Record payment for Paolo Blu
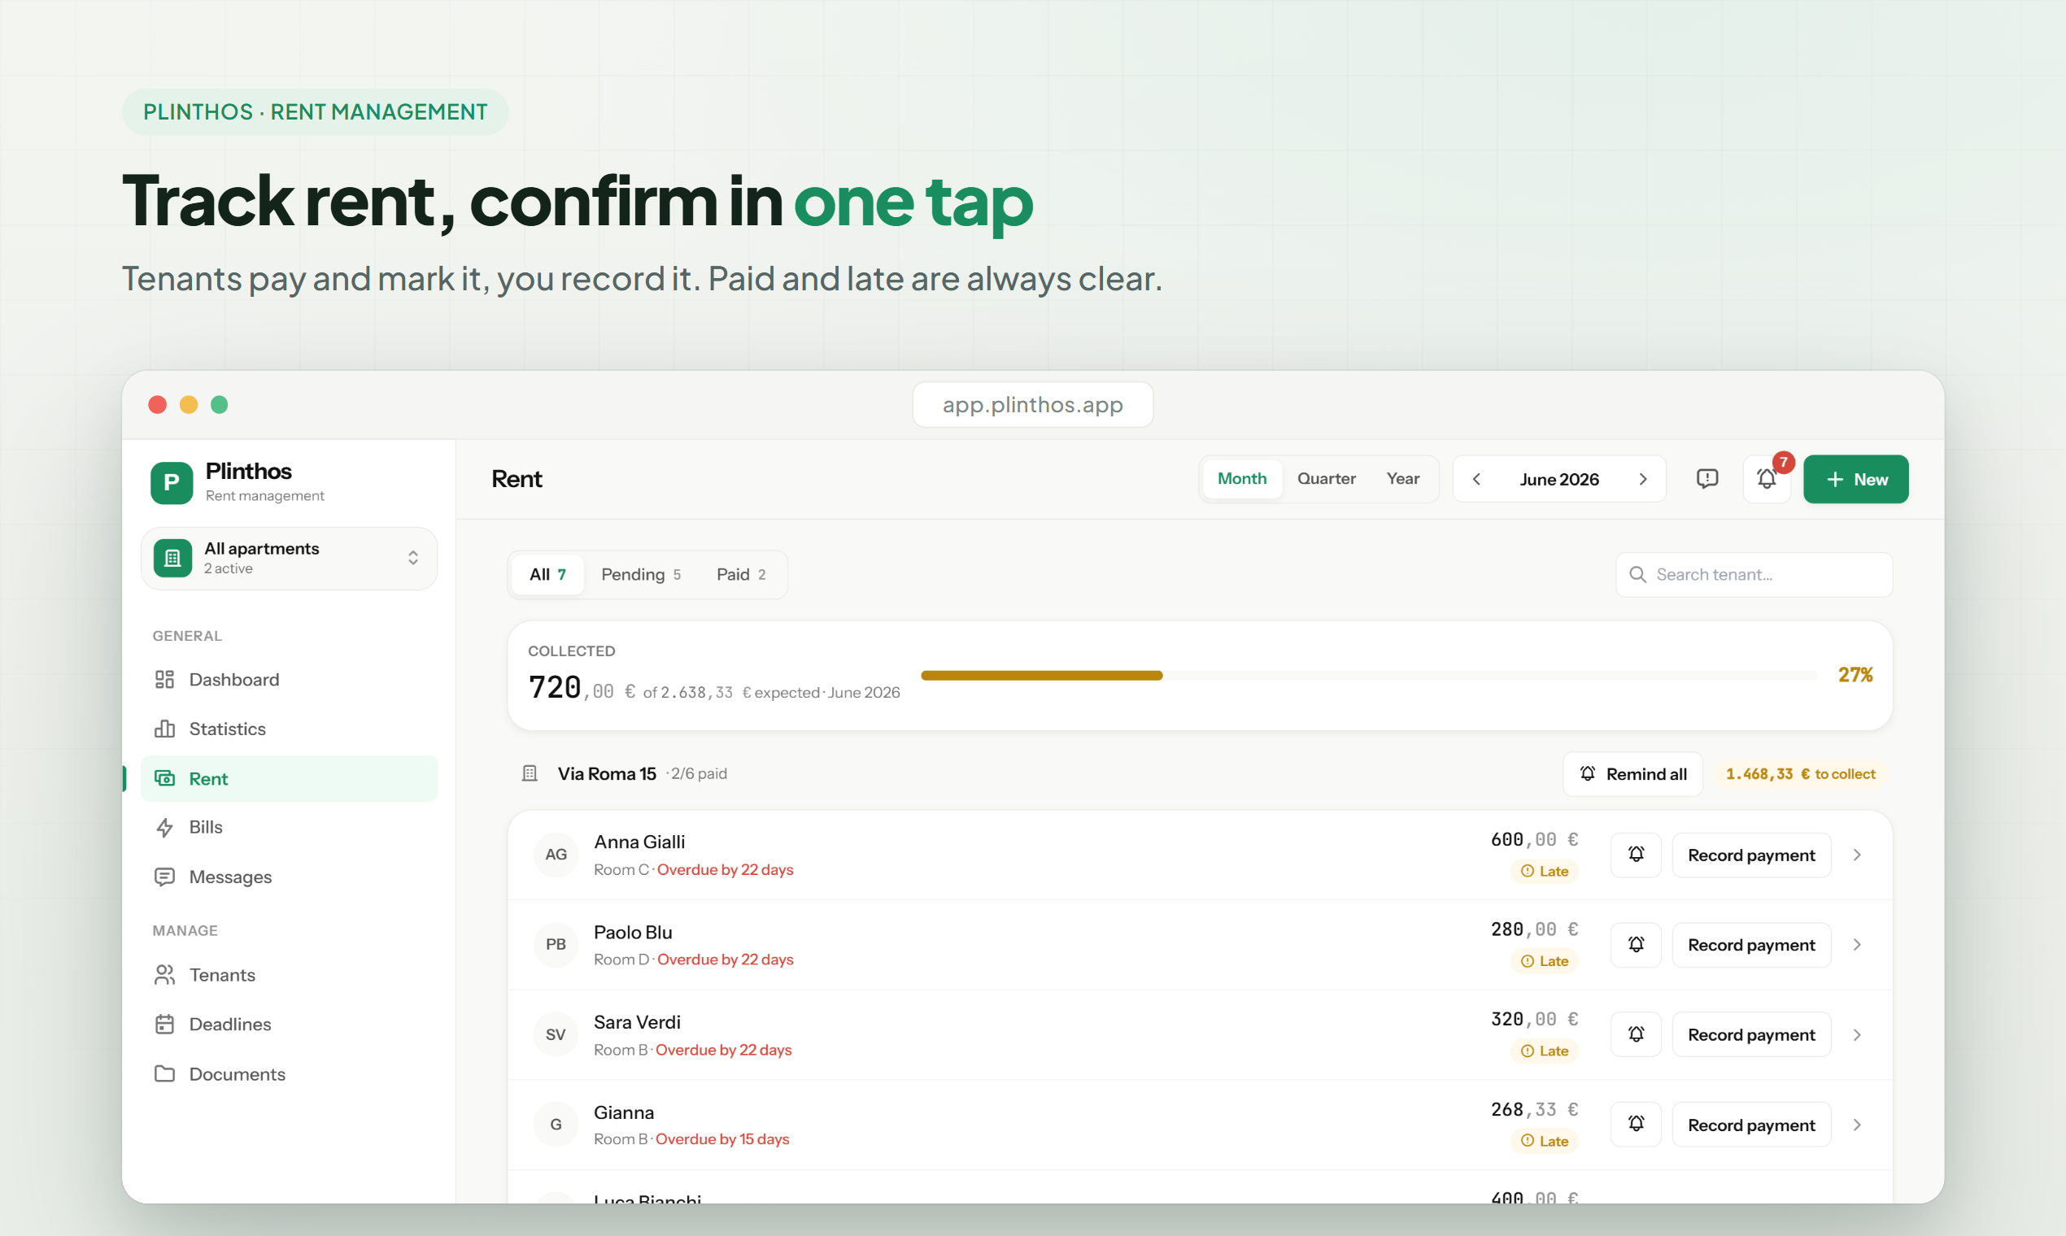This screenshot has height=1236, width=2066. (1751, 945)
